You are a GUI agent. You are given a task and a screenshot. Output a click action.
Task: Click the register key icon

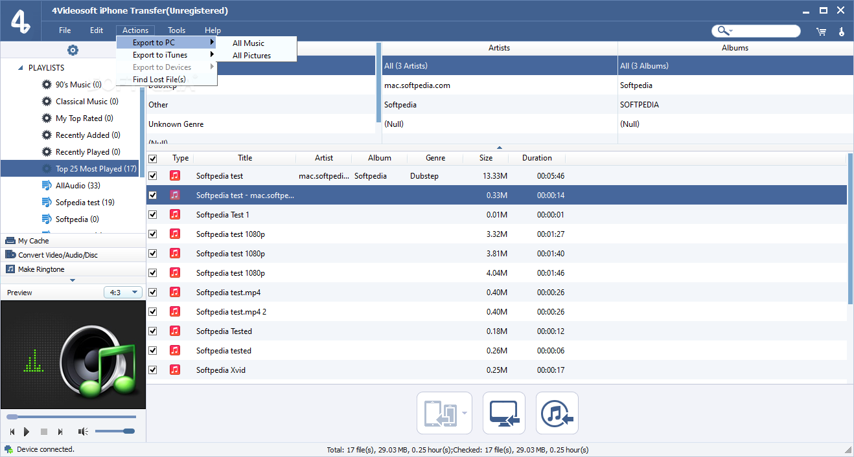(842, 31)
